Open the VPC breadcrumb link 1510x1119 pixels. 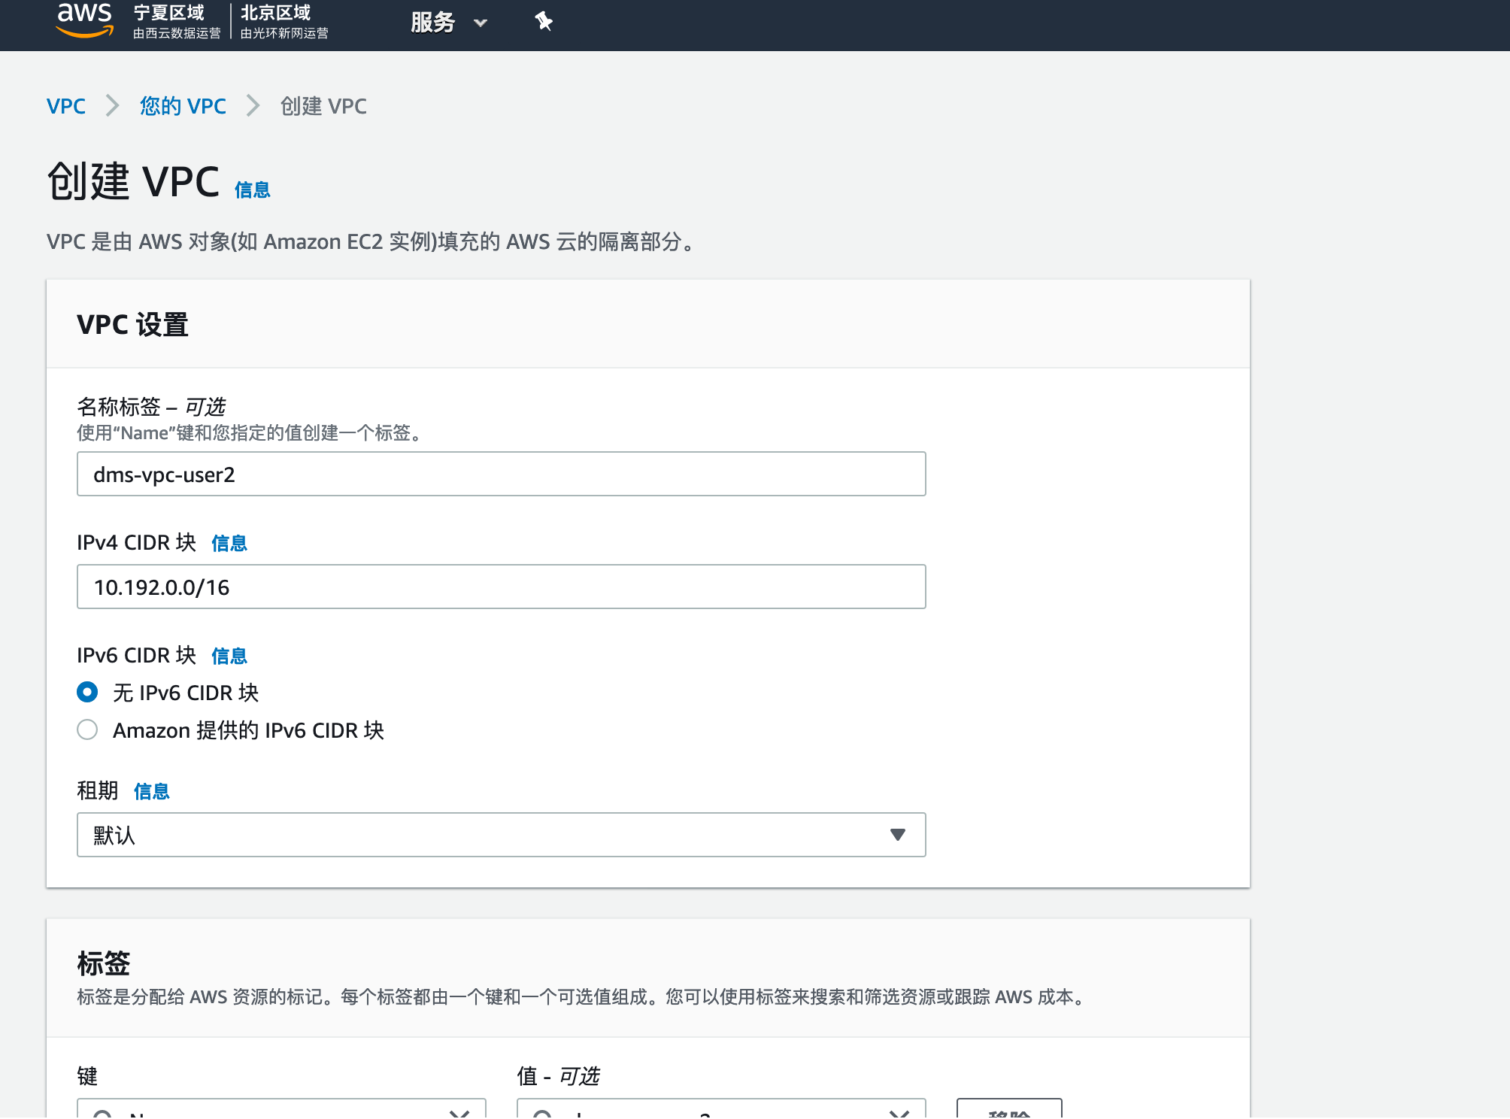(66, 106)
